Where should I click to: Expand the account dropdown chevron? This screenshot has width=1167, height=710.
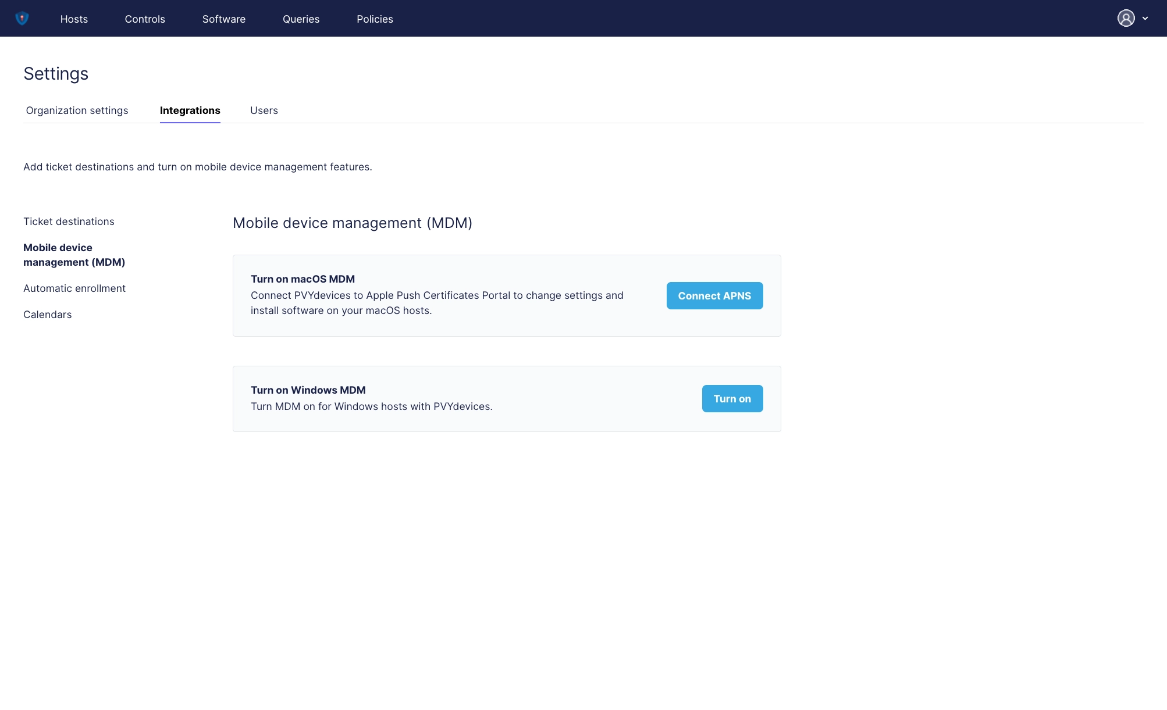(x=1145, y=19)
